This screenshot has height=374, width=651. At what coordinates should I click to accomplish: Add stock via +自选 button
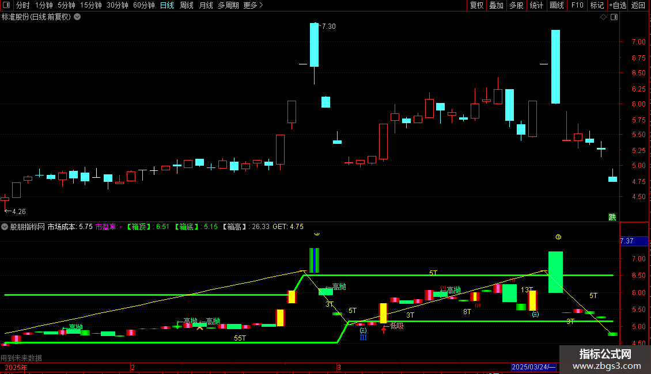(x=618, y=5)
